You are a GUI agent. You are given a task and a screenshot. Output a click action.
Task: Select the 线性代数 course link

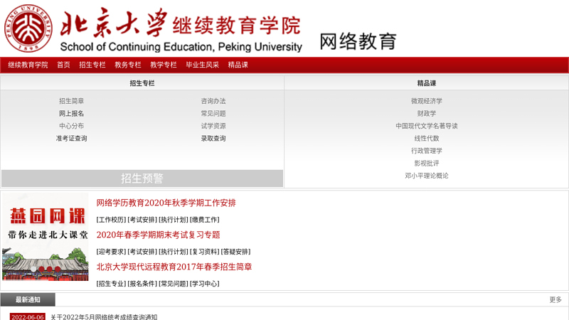[426, 138]
